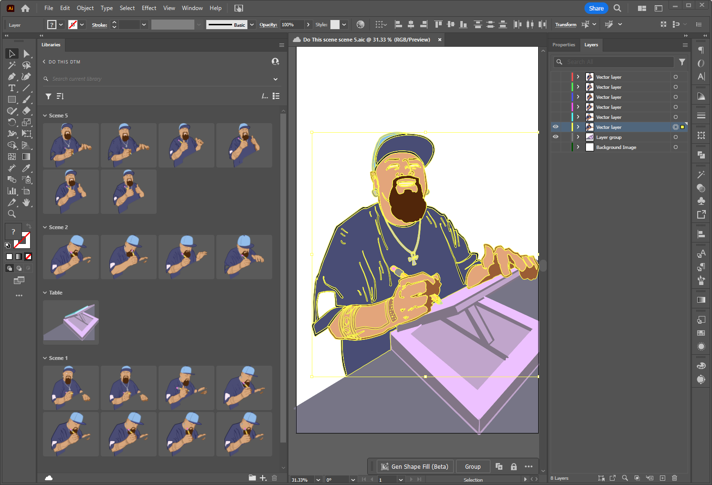Open Libraries cloud sync status icon
This screenshot has width=712, height=485.
(49, 478)
